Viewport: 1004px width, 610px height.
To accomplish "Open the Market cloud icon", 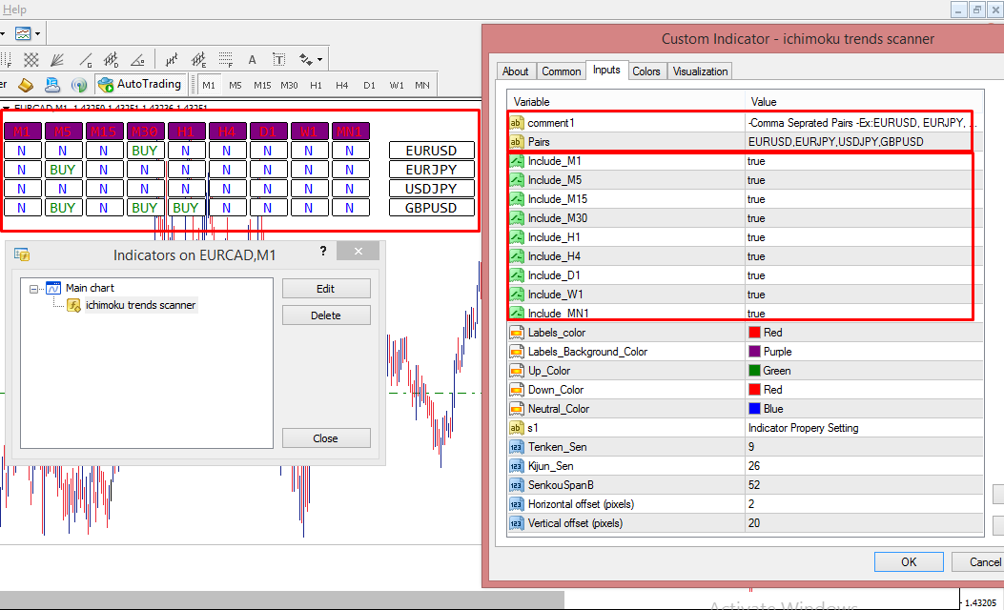I will coord(52,85).
